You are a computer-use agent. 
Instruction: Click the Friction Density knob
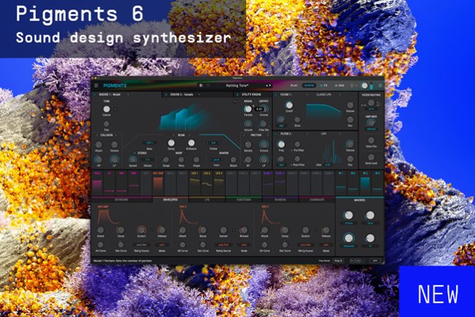coord(248,145)
